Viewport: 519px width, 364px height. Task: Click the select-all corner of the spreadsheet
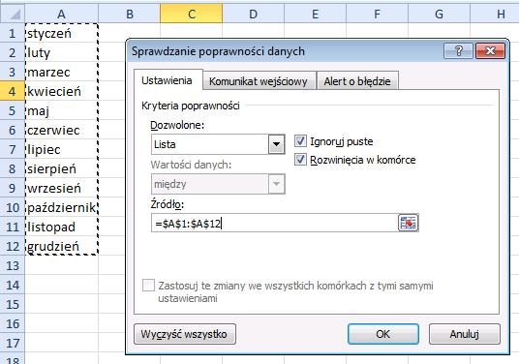click(13, 14)
